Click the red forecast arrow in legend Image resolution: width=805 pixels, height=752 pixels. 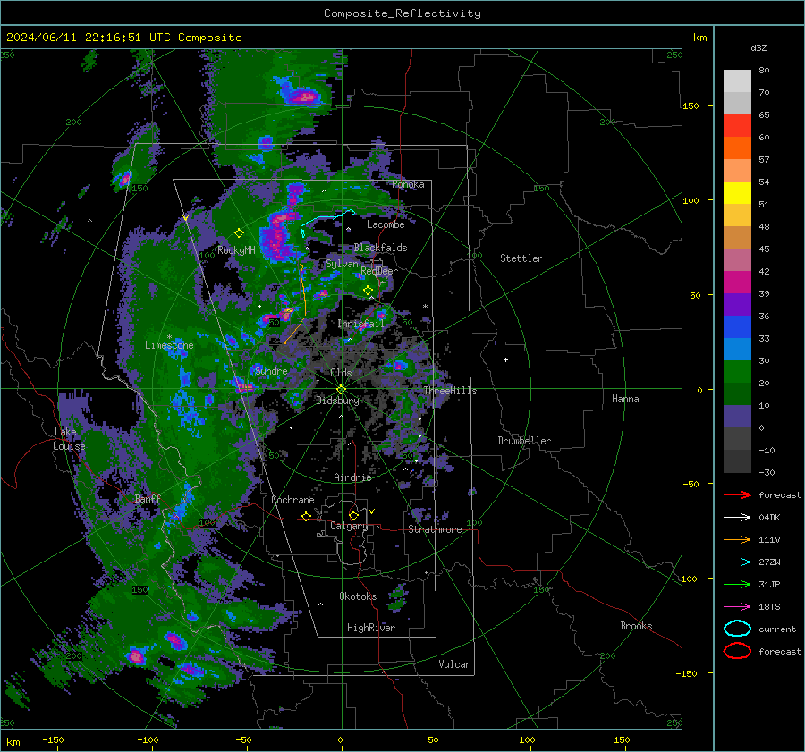(x=737, y=494)
